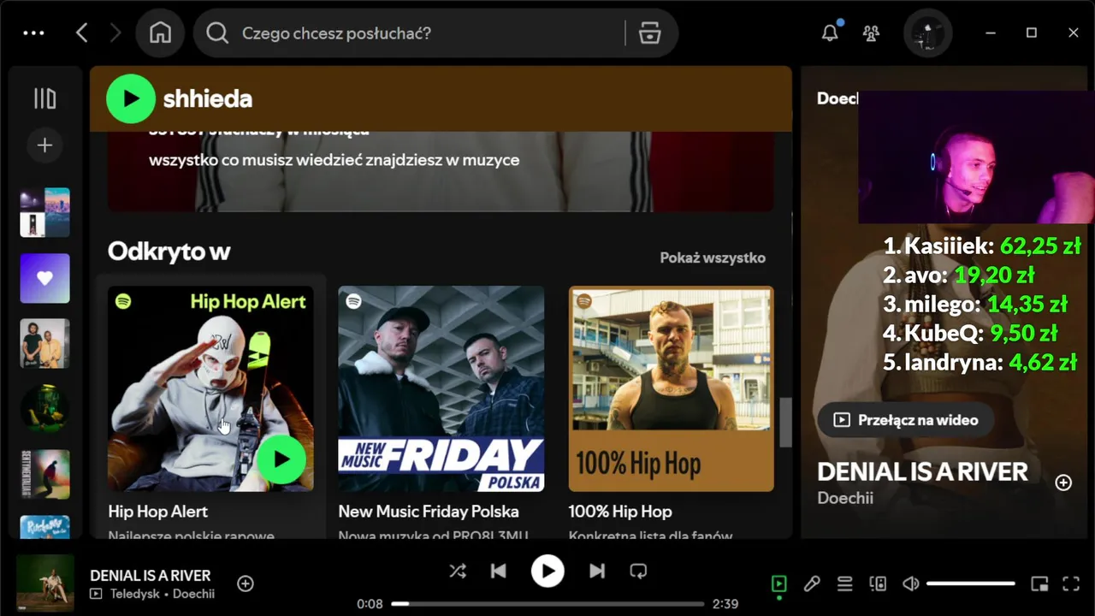The image size is (1095, 616).
Task: Open Hip Hop Alert playlist cover
Action: [x=210, y=388]
